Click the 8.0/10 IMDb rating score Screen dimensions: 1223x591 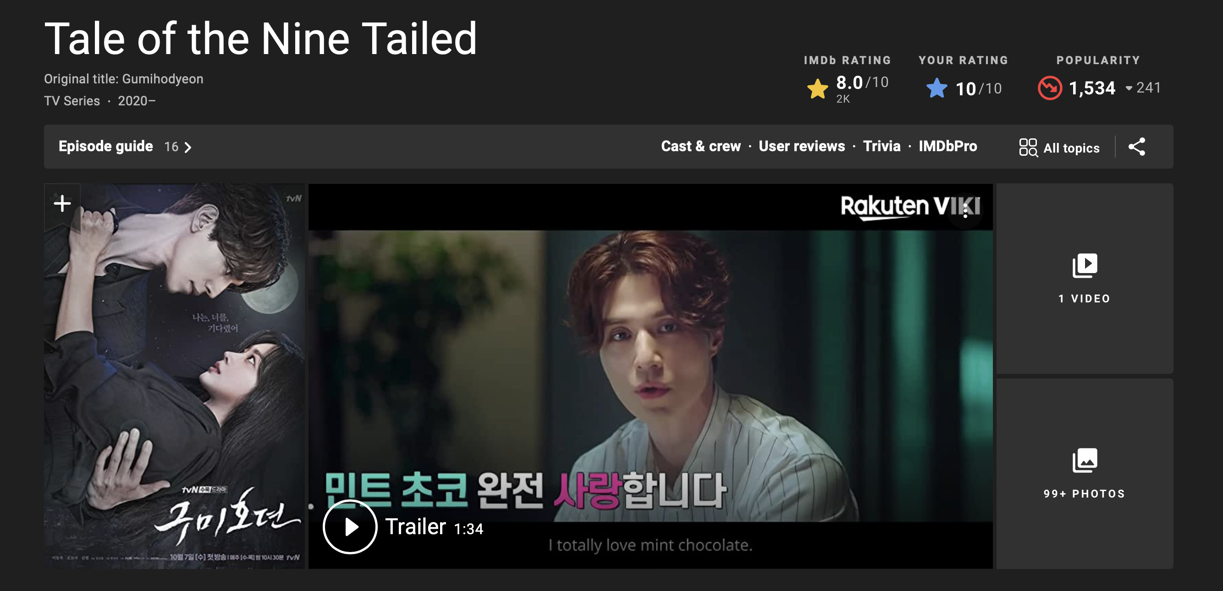862,82
